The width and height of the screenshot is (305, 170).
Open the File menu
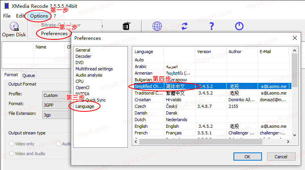coord(7,16)
